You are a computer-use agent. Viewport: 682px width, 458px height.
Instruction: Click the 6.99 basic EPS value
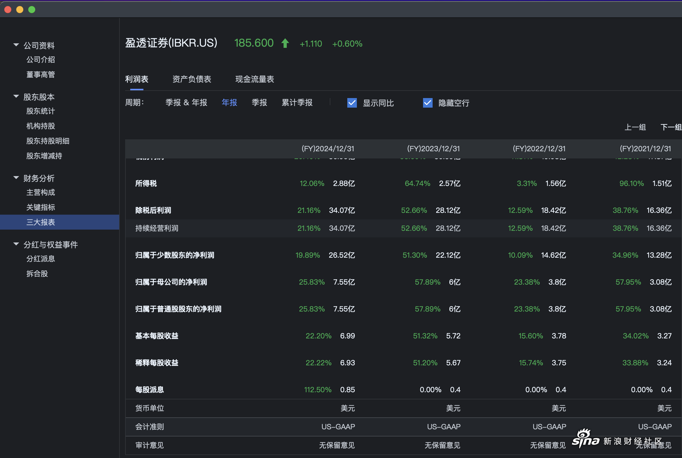(x=348, y=336)
